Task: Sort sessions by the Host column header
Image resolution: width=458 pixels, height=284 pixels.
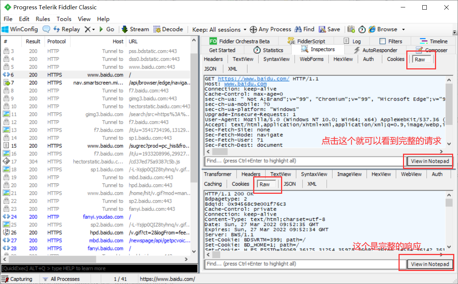Action: pyautogui.click(x=98, y=41)
